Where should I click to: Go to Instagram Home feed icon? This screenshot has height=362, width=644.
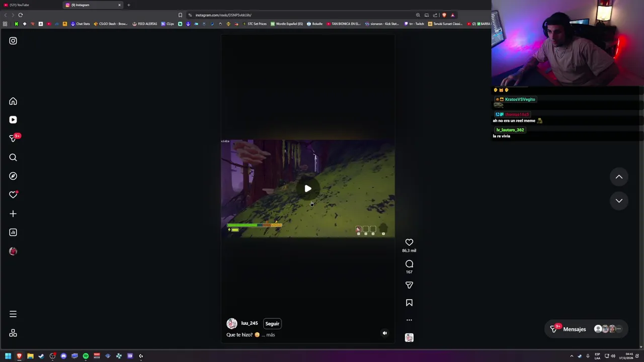[13, 102]
